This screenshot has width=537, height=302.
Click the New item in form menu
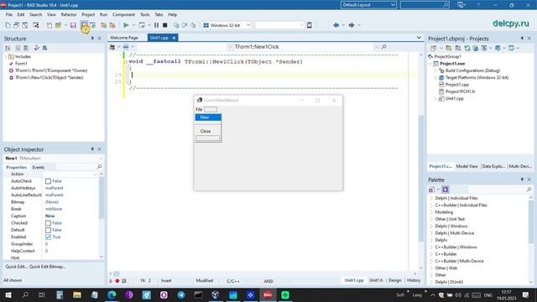point(208,117)
